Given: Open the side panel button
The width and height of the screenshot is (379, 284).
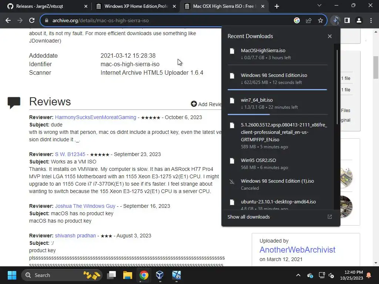Looking at the screenshot, I should [347, 21].
